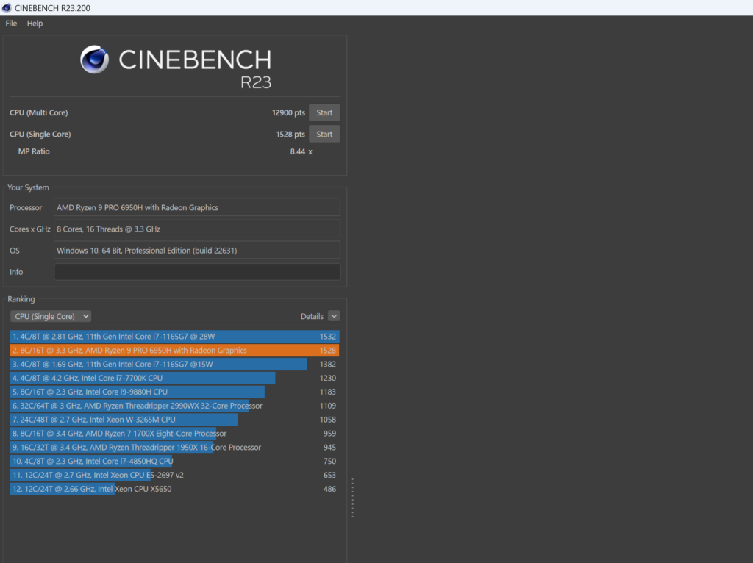Viewport: 753px width, 563px height.
Task: Select the Xeon CPU X5650 ranking entry
Action: coord(174,489)
